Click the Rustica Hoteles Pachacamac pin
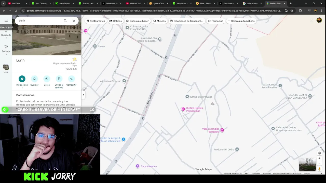 tap(183, 109)
